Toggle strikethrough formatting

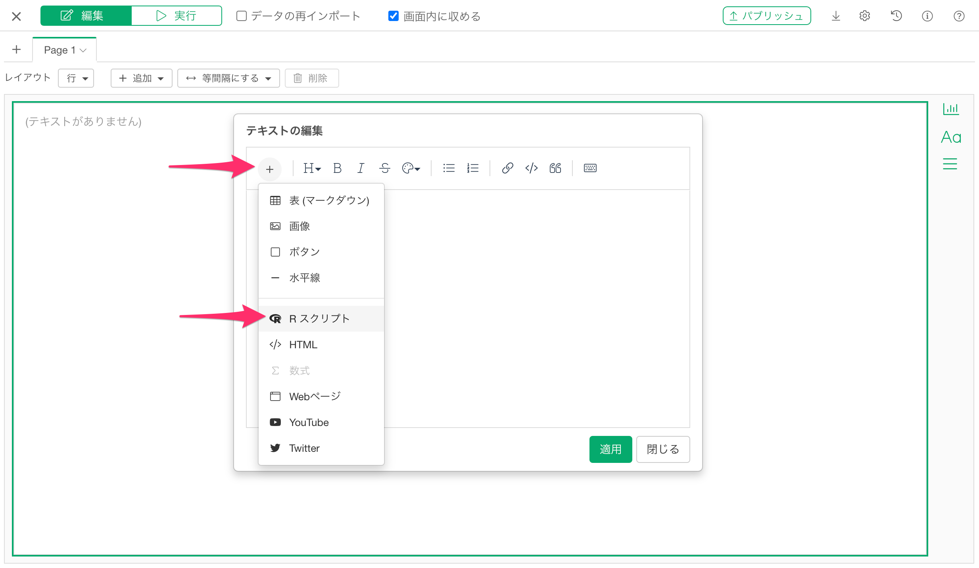click(x=384, y=169)
